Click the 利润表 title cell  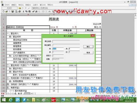coord(54,19)
